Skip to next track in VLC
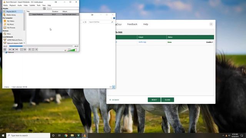 pos(17,49)
